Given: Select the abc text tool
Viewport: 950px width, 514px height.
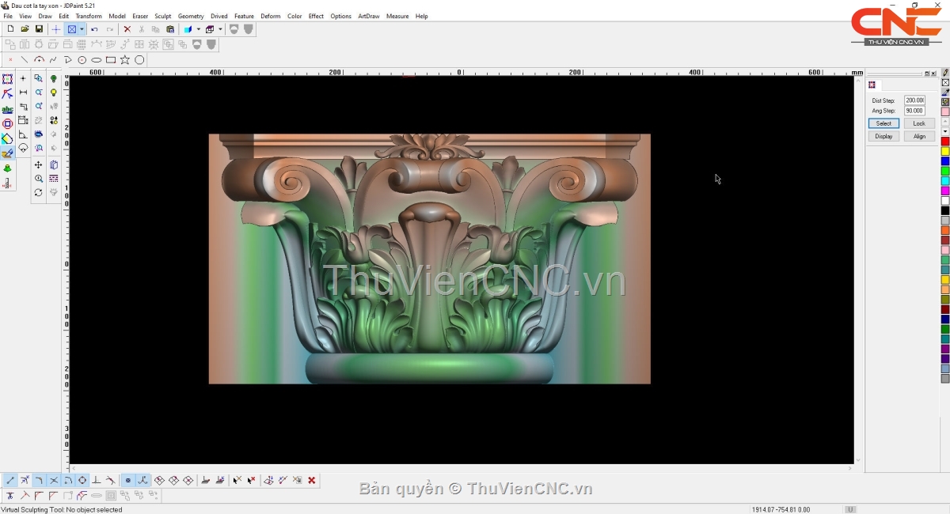Looking at the screenshot, I should (7, 109).
